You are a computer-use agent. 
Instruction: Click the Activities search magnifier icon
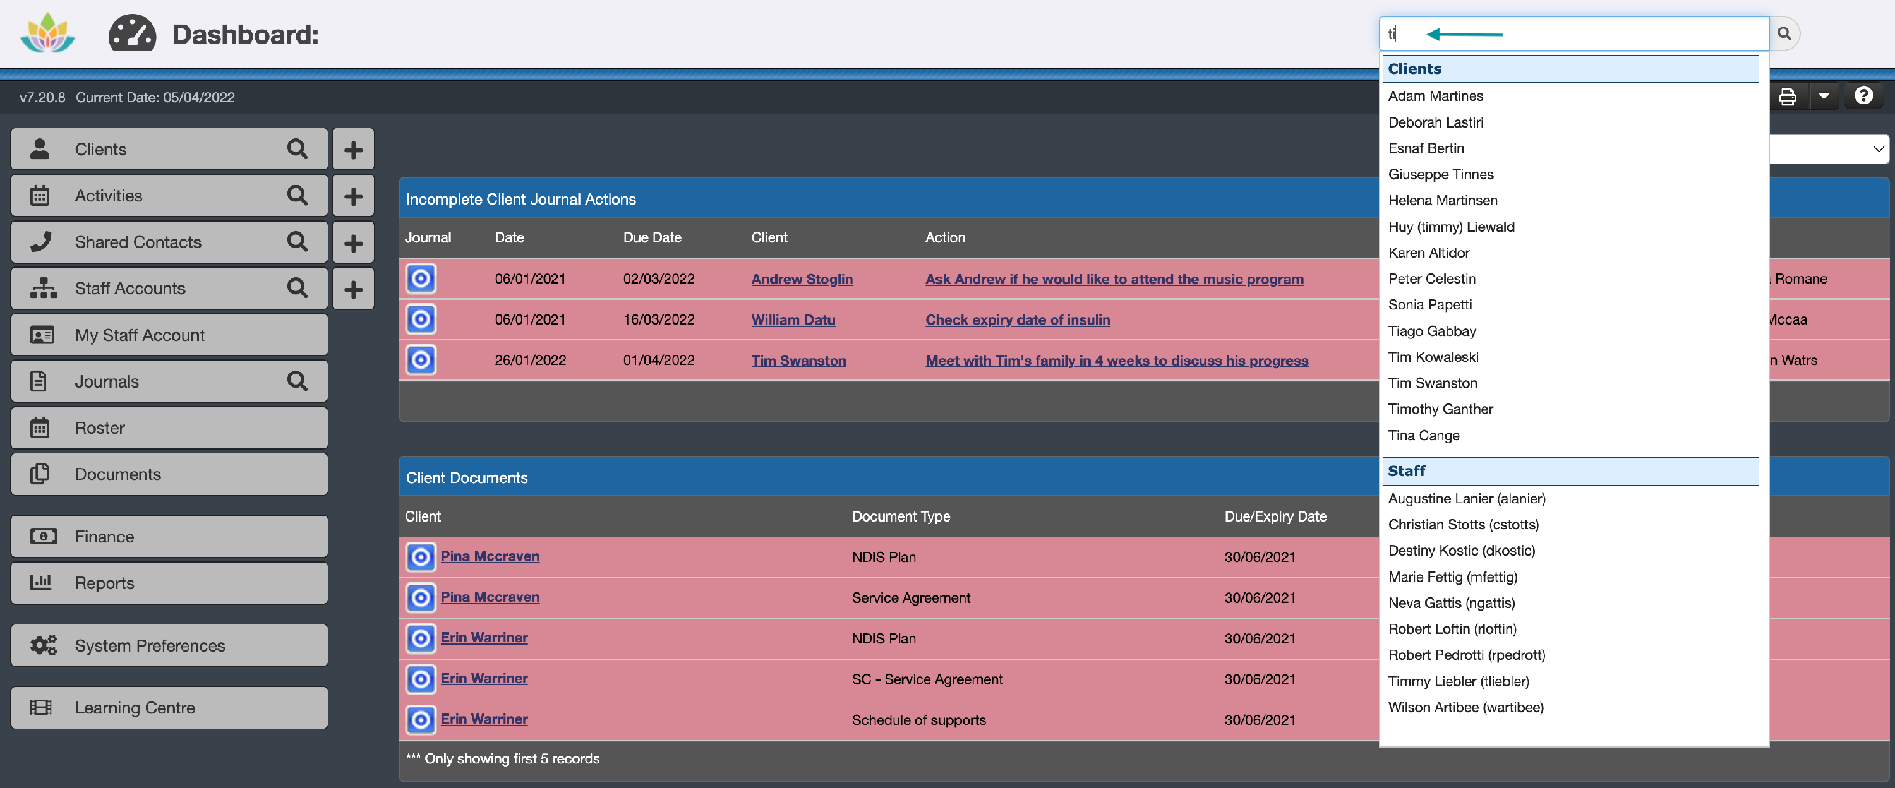click(x=297, y=196)
